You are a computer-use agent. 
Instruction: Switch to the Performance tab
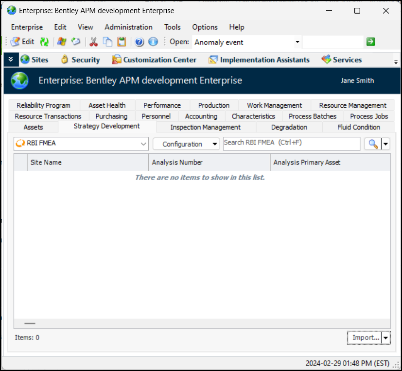point(162,105)
